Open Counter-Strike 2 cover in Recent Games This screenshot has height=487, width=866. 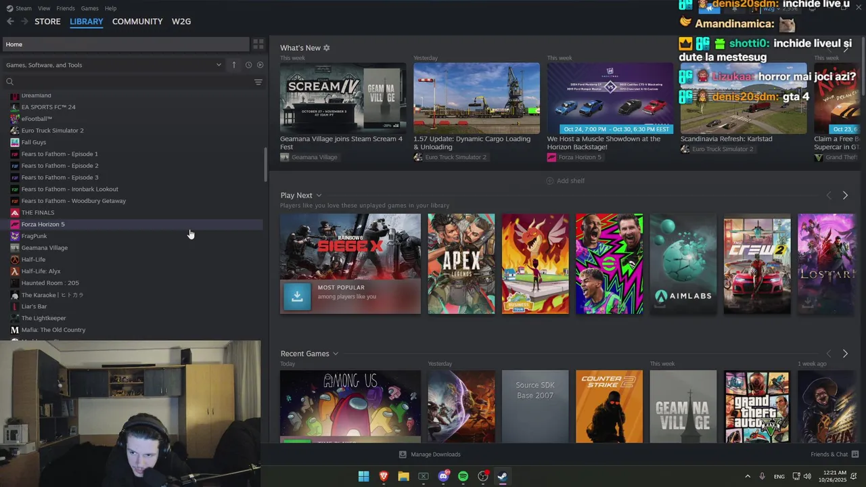coord(609,407)
